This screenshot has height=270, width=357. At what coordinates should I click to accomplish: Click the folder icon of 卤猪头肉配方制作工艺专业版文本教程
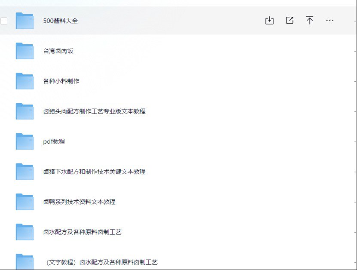point(25,111)
